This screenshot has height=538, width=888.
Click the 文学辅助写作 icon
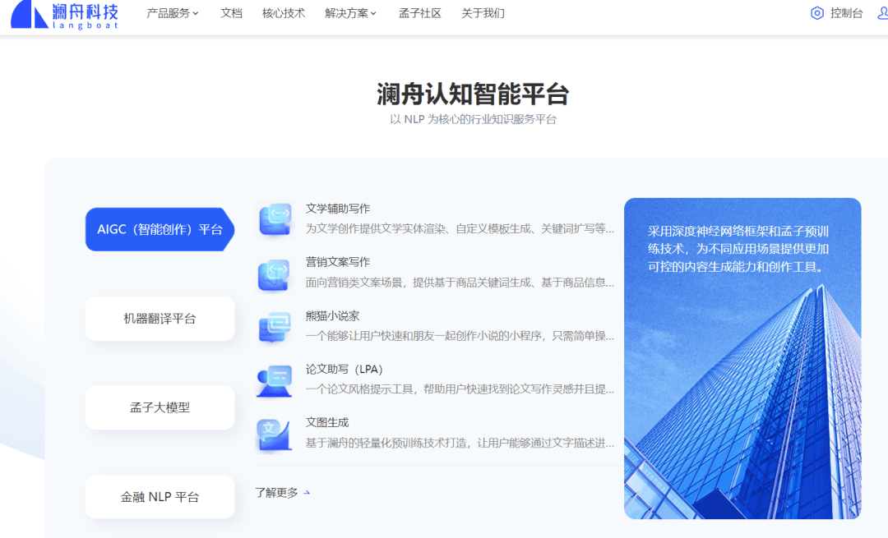click(275, 219)
